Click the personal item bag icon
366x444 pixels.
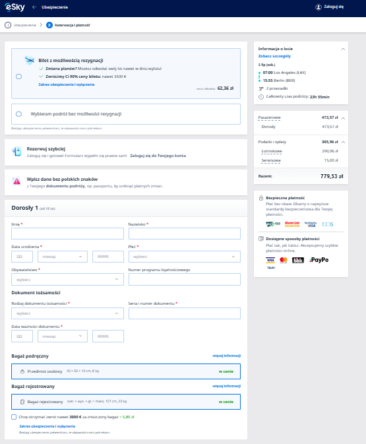[x=22, y=371]
